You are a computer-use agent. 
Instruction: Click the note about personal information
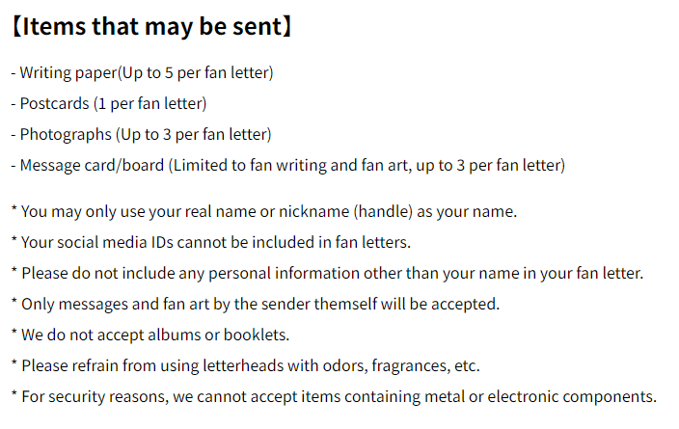click(x=327, y=273)
